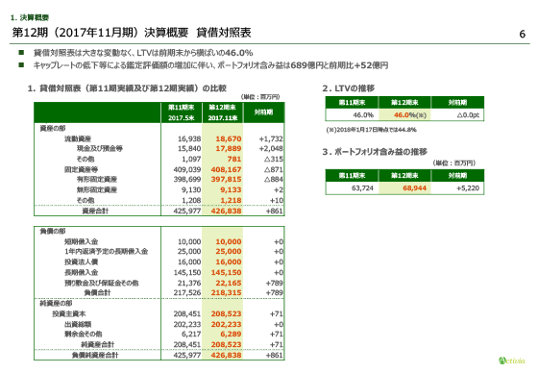Select the second green bullet square
This screenshot has width=538, height=373.
(21, 65)
